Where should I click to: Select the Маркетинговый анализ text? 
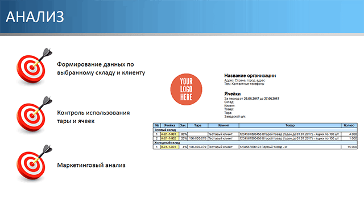(91, 165)
